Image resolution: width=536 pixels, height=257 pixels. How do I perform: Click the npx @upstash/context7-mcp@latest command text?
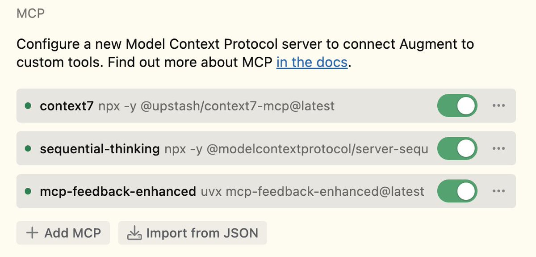(216, 106)
